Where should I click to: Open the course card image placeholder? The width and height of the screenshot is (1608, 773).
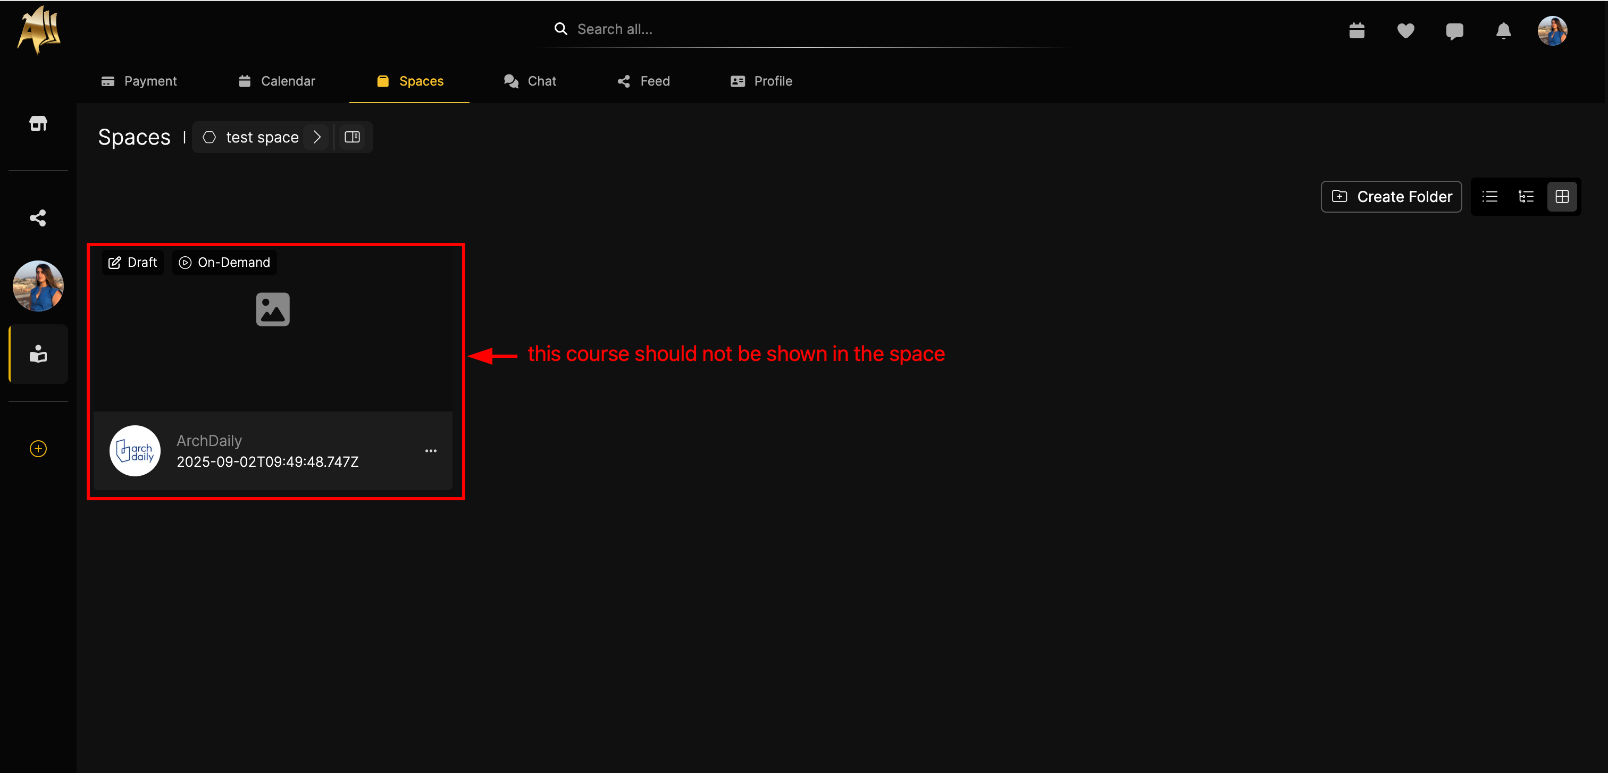click(x=273, y=309)
